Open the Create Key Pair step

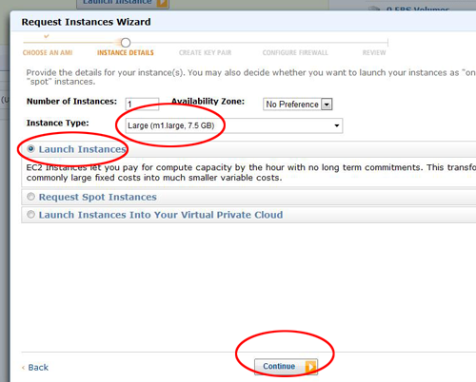pos(205,53)
